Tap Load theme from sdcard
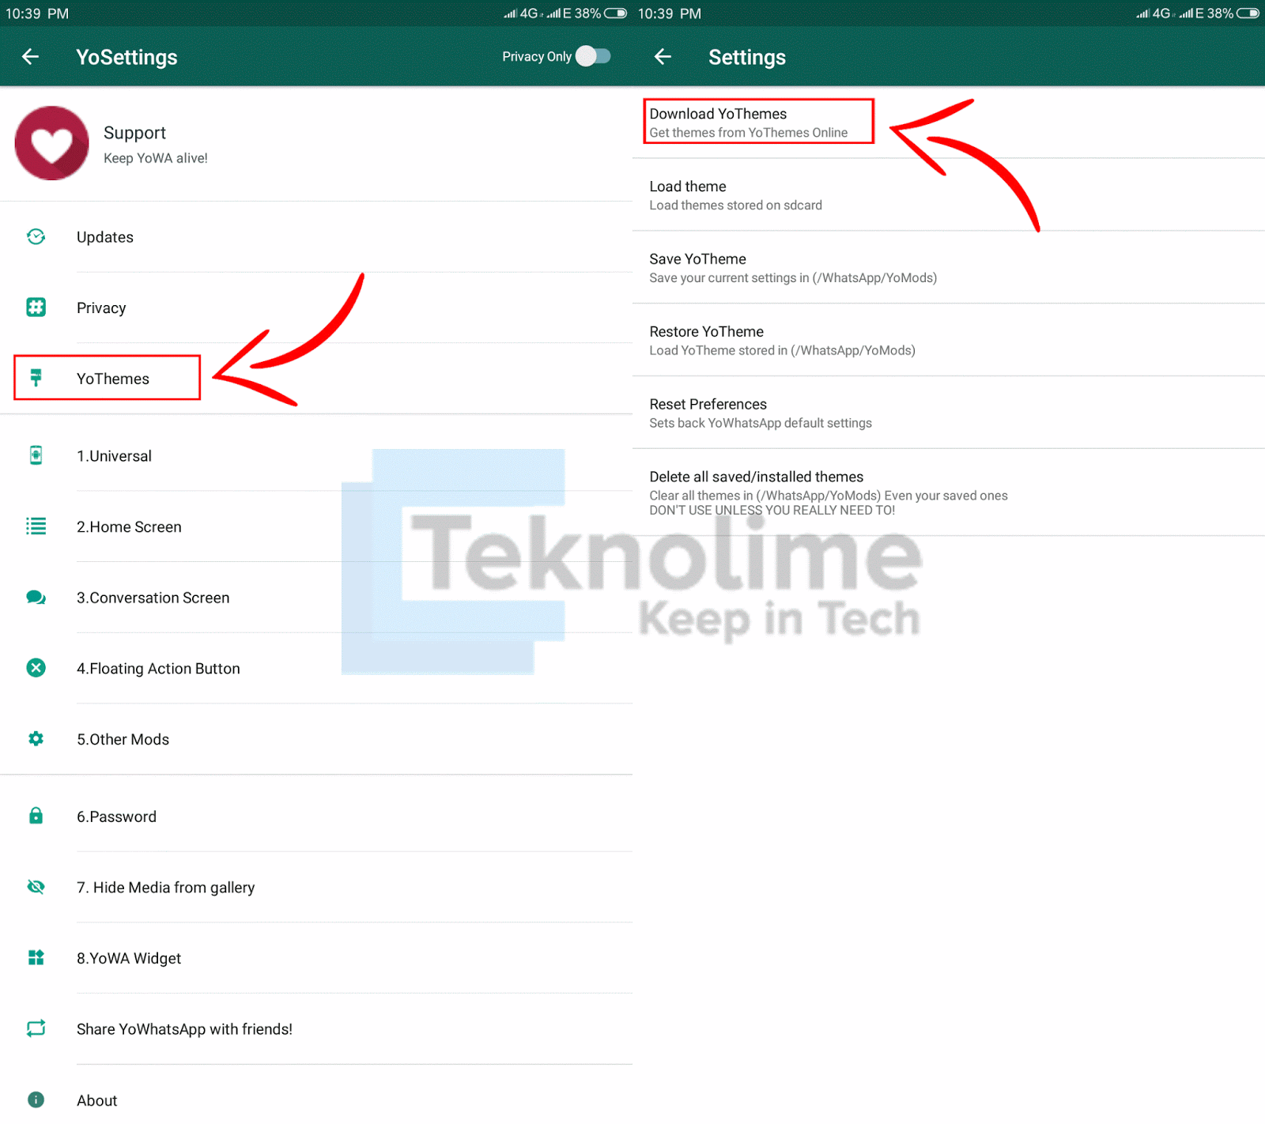1265x1124 pixels. coord(949,195)
